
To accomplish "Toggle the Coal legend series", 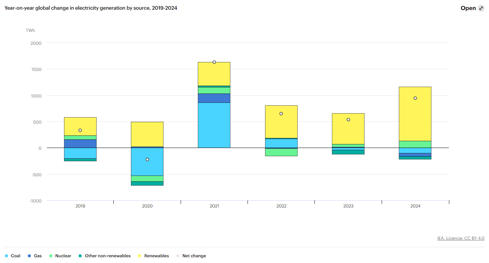I will tap(13, 256).
